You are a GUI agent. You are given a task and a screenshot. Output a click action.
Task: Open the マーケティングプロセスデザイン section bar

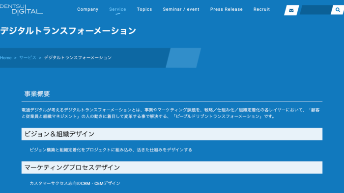pos(172,168)
